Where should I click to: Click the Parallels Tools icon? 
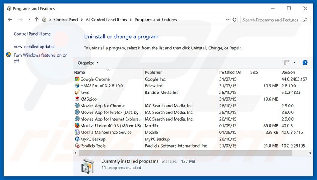coord(77,146)
